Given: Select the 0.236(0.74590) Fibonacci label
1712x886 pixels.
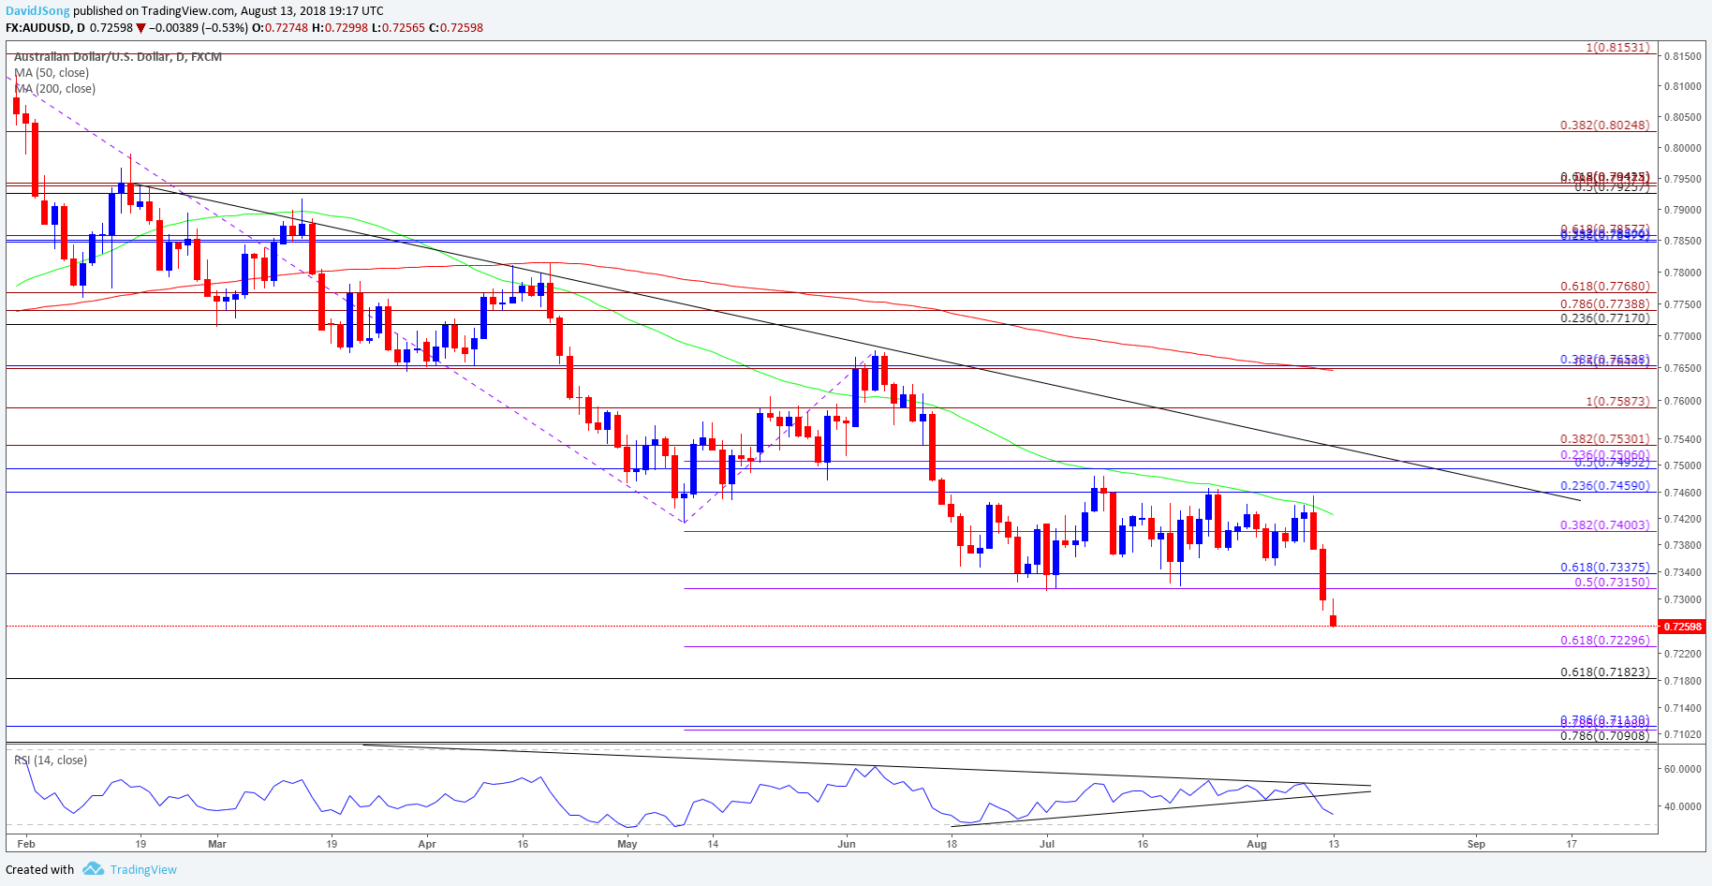Looking at the screenshot, I should tap(1605, 486).
